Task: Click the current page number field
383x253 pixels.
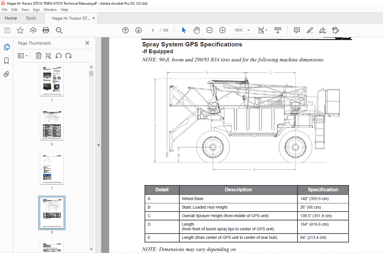Action: click(x=153, y=30)
